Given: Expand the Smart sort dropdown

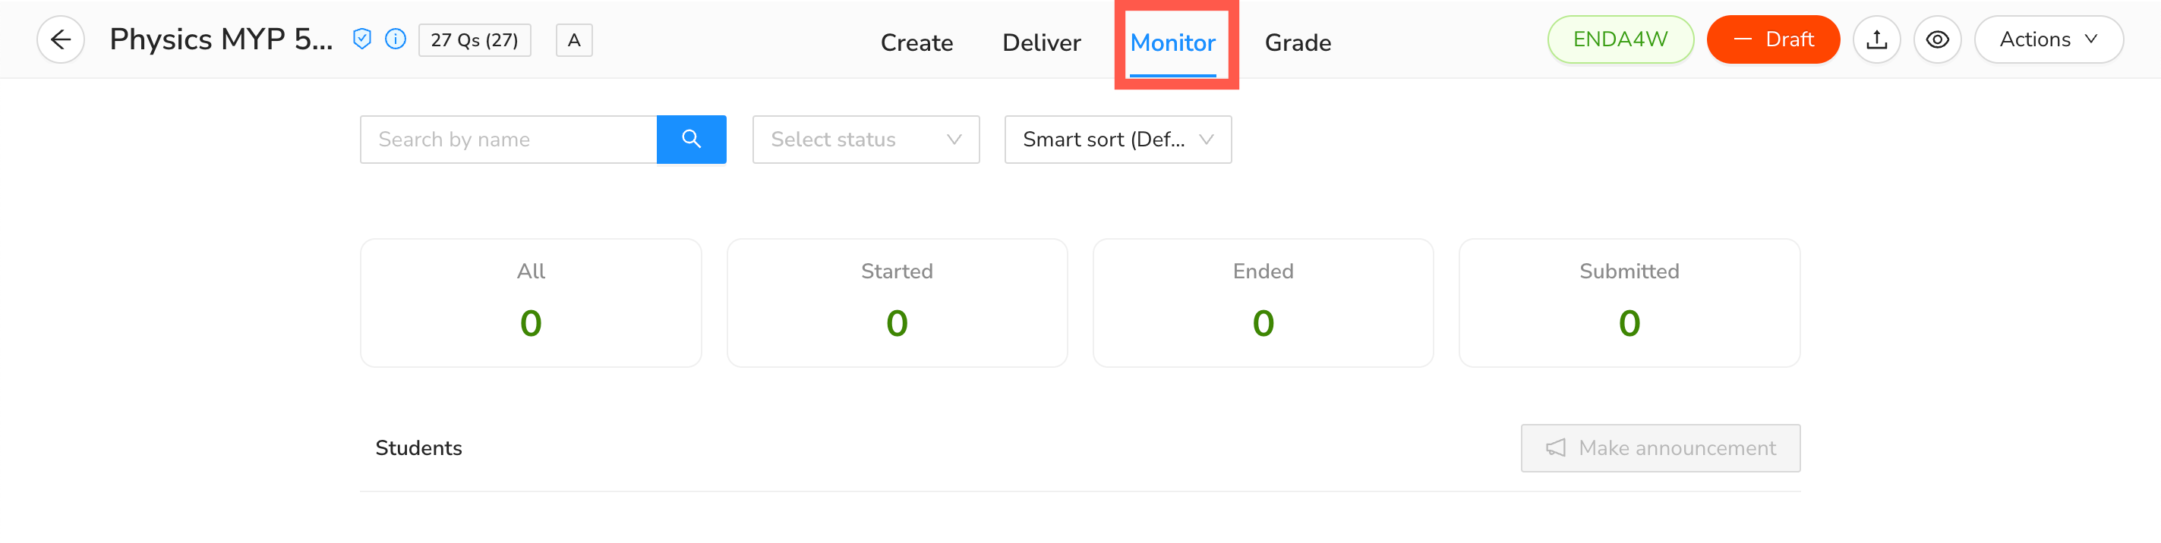Looking at the screenshot, I should point(1117,139).
